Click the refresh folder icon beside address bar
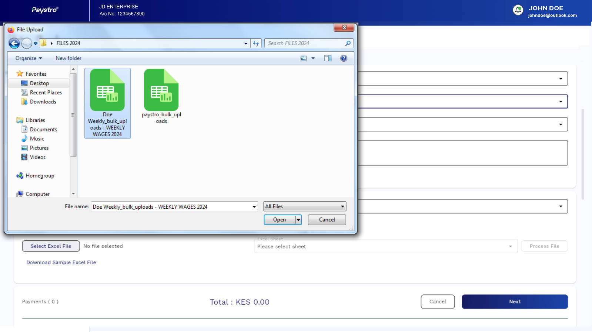592x332 pixels. point(256,43)
